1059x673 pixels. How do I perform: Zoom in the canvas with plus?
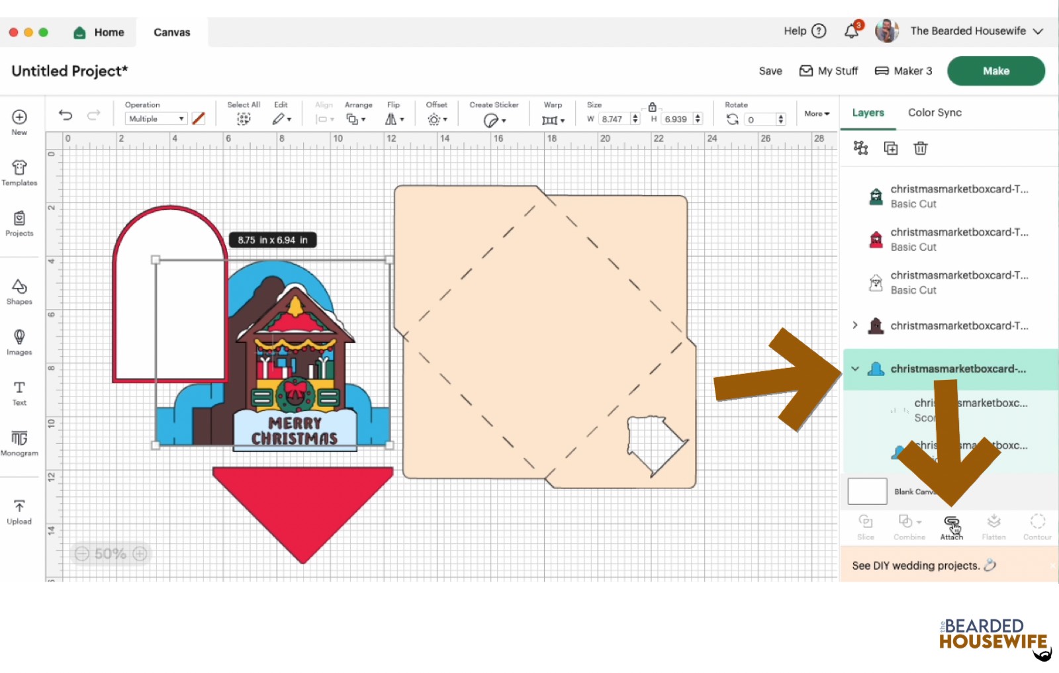coord(140,553)
